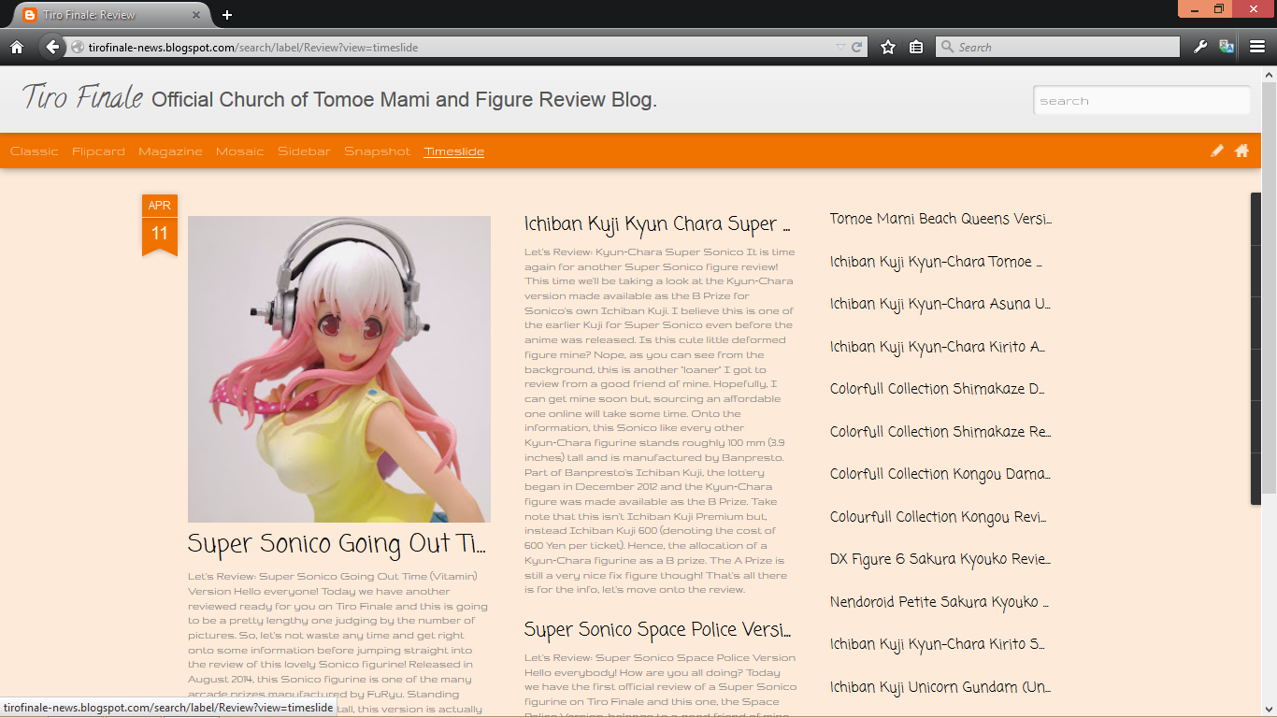Reload the page with the refresh icon
Viewport: 1277px width, 718px height.
coord(856,47)
